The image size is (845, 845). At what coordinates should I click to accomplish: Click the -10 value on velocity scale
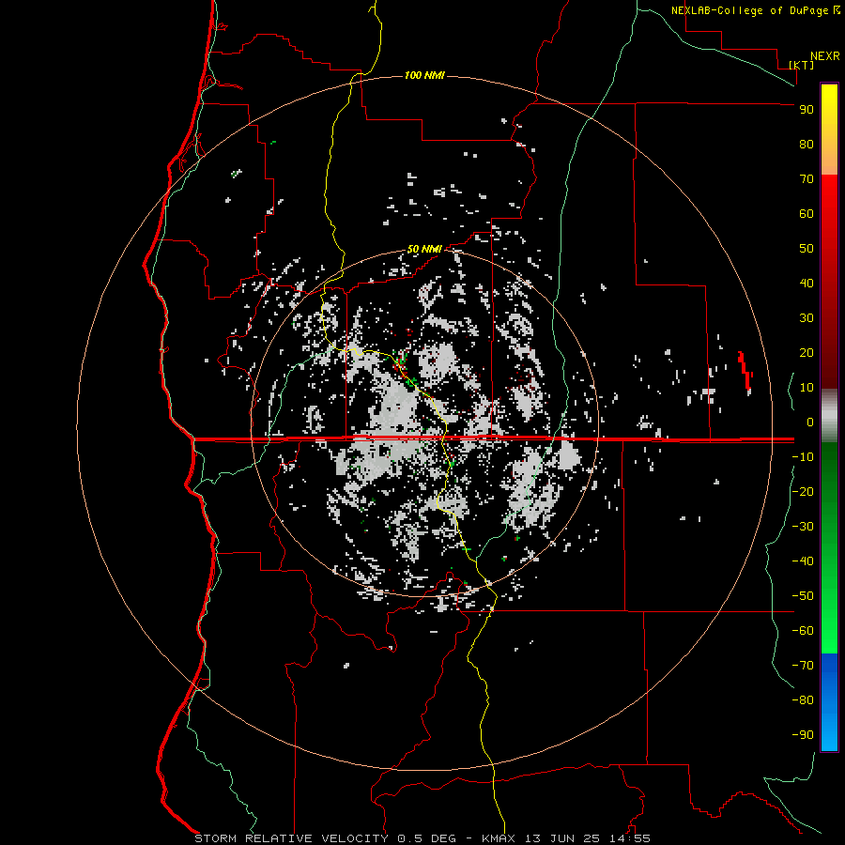coord(803,457)
